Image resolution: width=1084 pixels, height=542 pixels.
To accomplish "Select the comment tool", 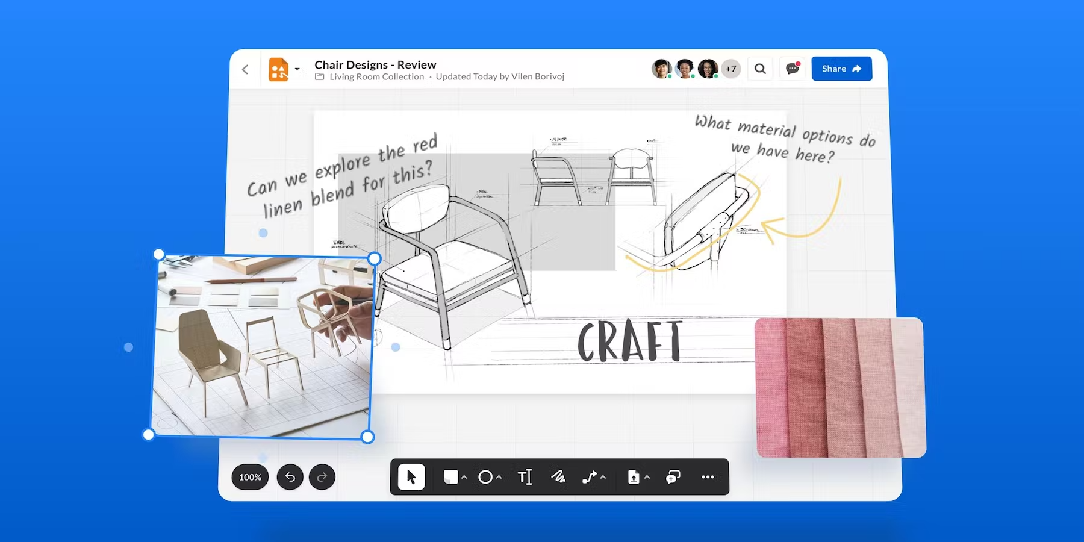I will pos(673,477).
